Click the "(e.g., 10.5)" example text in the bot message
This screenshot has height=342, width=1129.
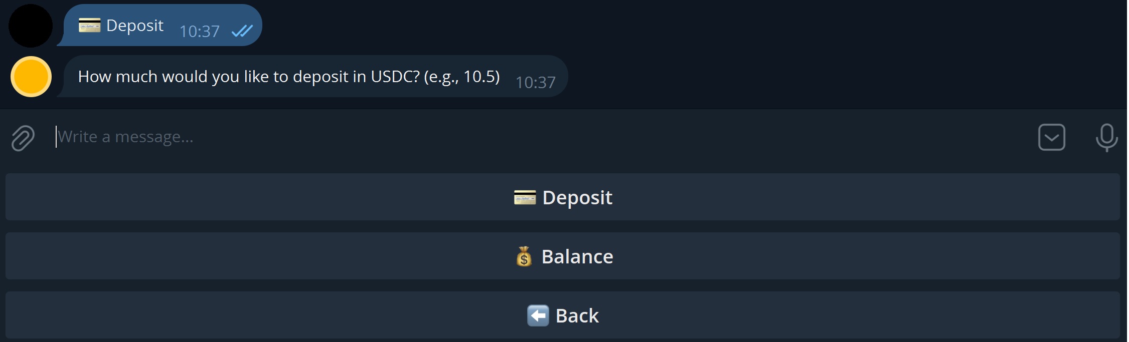pos(461,77)
